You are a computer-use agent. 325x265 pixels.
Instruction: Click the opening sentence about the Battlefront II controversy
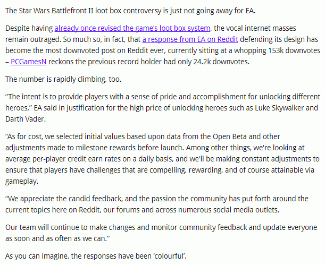tap(130, 11)
